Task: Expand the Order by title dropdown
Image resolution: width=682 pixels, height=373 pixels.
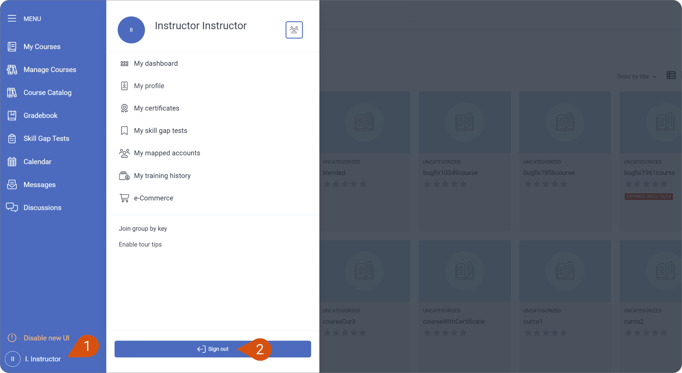Action: click(636, 77)
